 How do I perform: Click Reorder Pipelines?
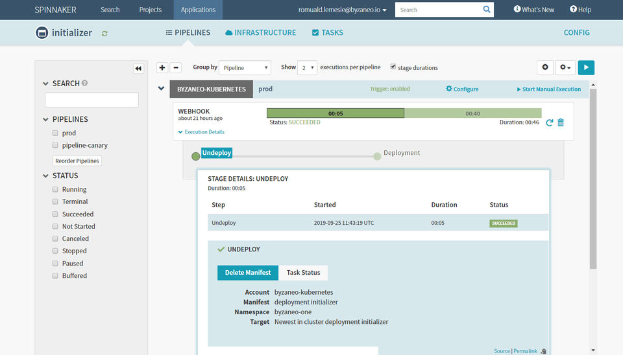(77, 161)
